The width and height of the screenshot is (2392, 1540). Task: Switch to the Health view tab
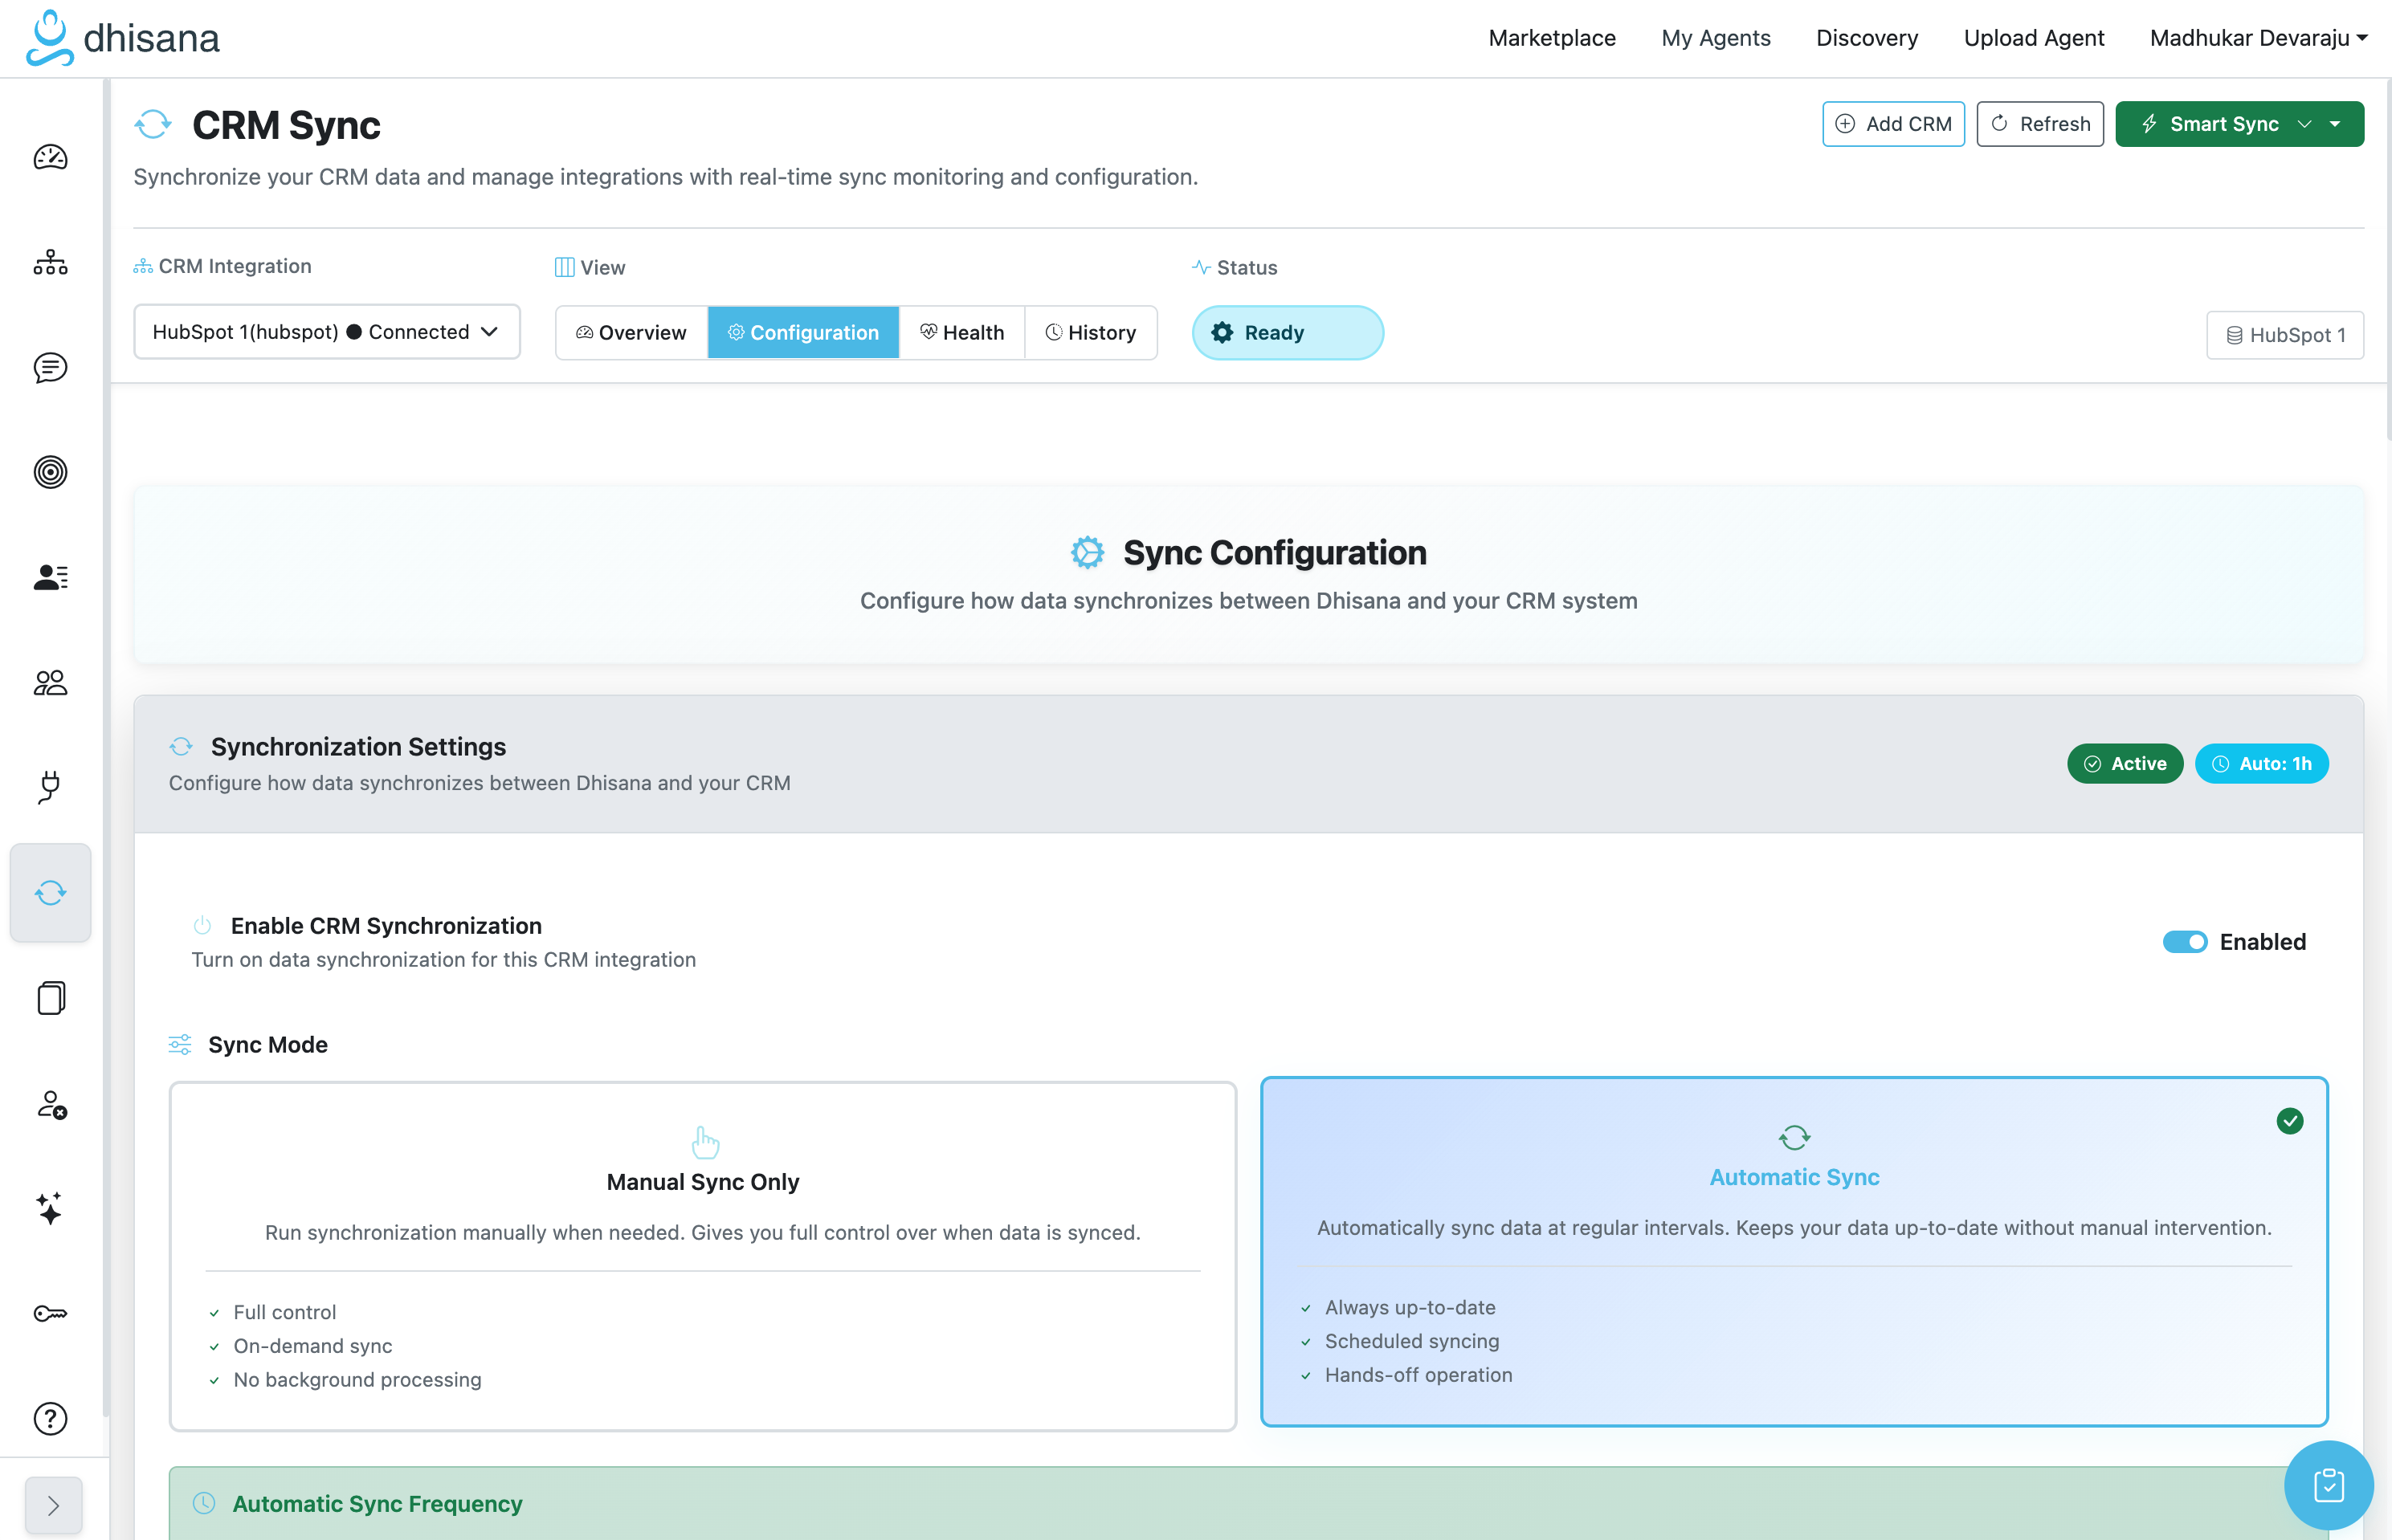click(x=961, y=333)
